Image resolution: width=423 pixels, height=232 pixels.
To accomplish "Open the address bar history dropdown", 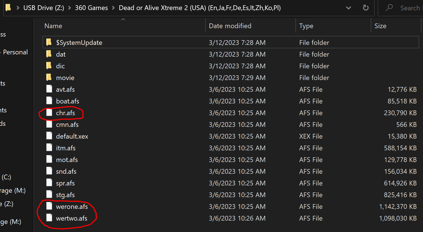I will coord(348,8).
